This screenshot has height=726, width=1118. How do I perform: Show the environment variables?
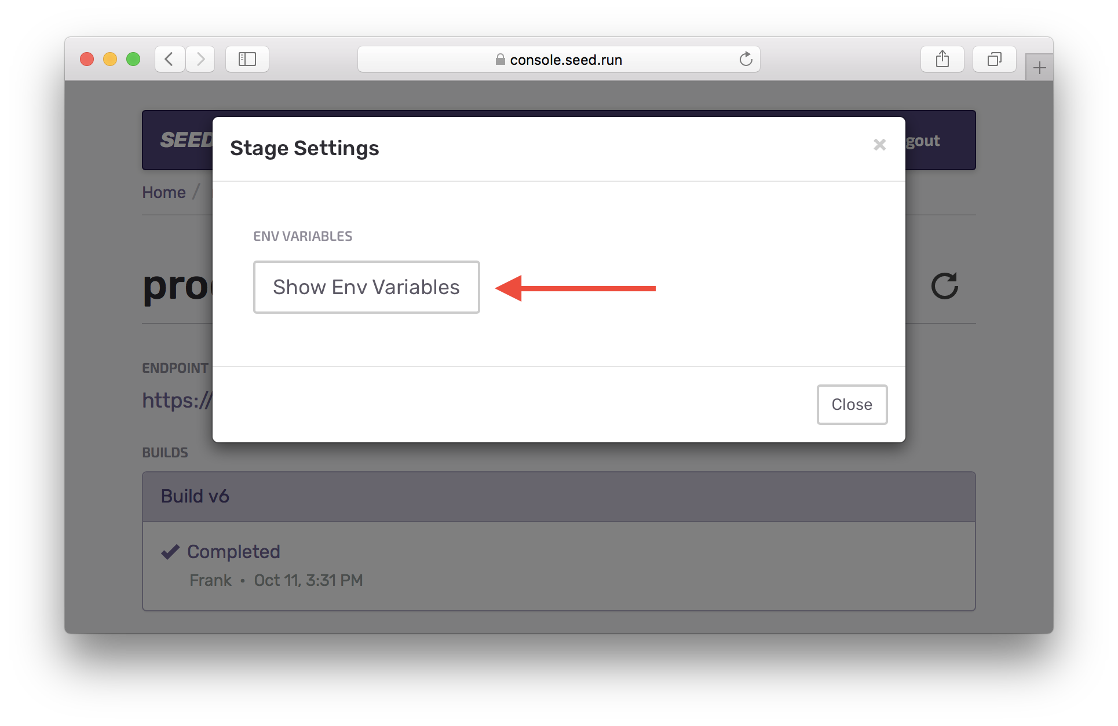[x=366, y=287]
